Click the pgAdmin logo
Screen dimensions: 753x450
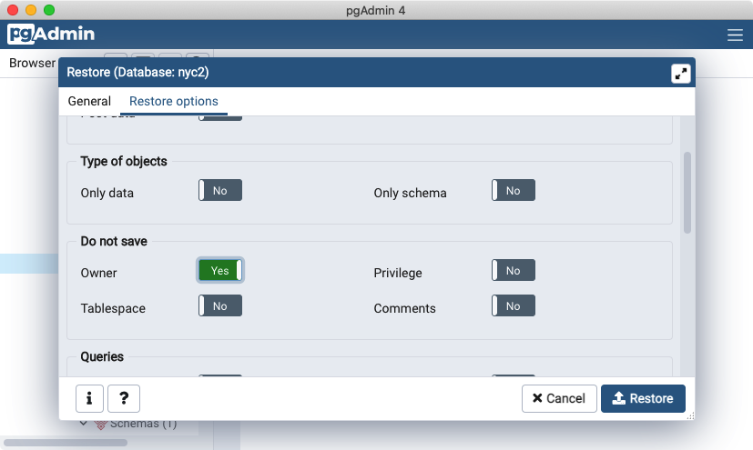tap(53, 35)
